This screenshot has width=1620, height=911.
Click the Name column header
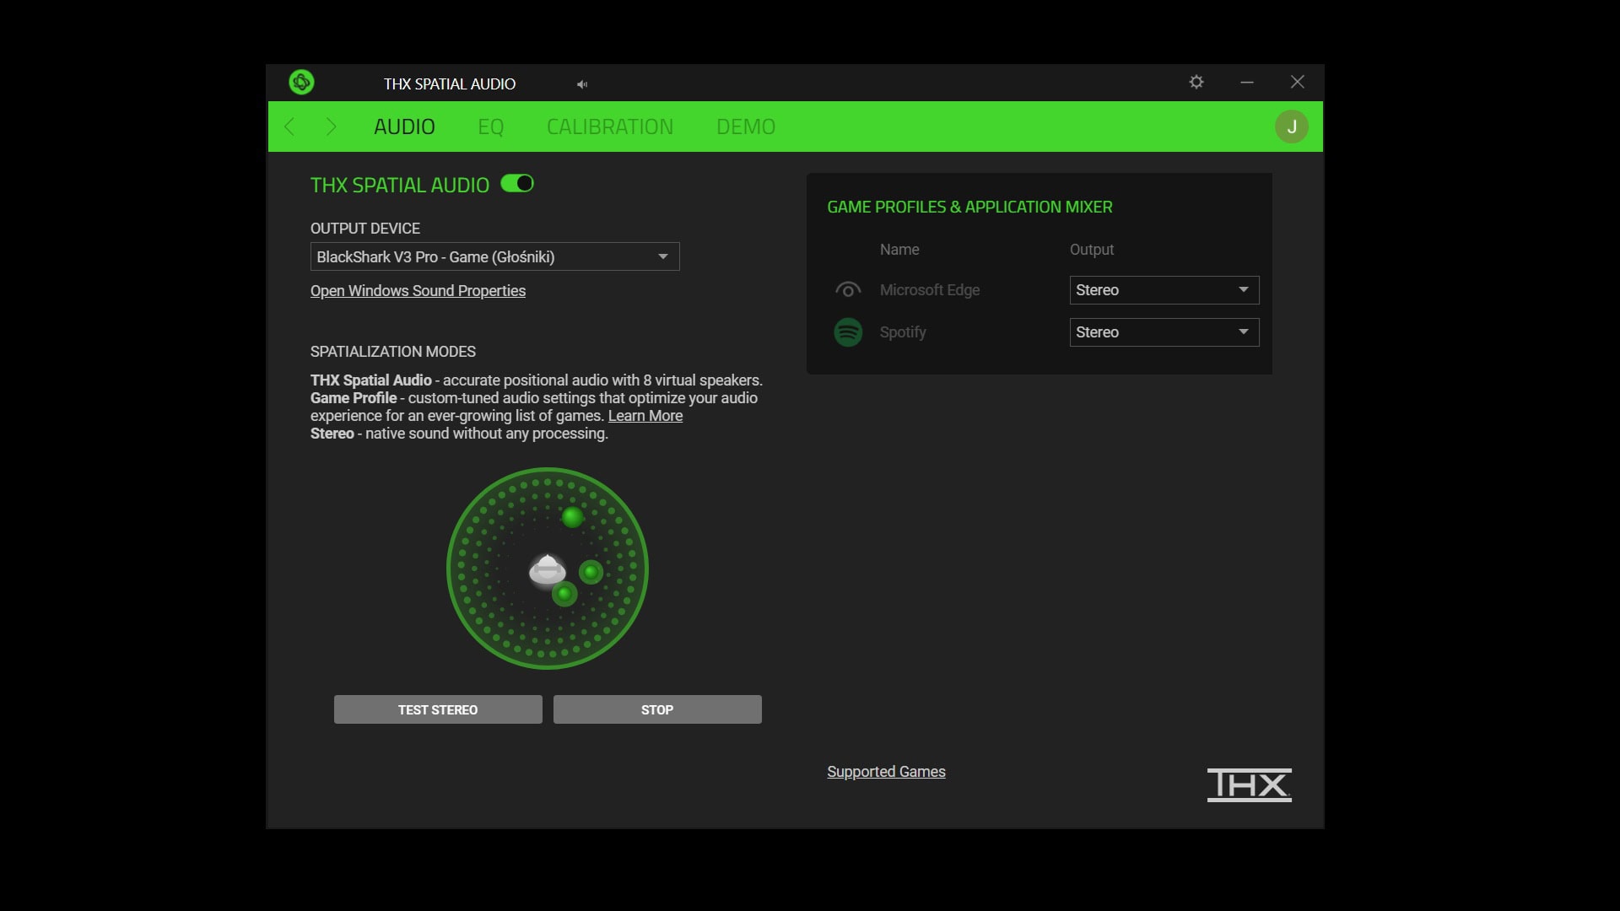(899, 250)
